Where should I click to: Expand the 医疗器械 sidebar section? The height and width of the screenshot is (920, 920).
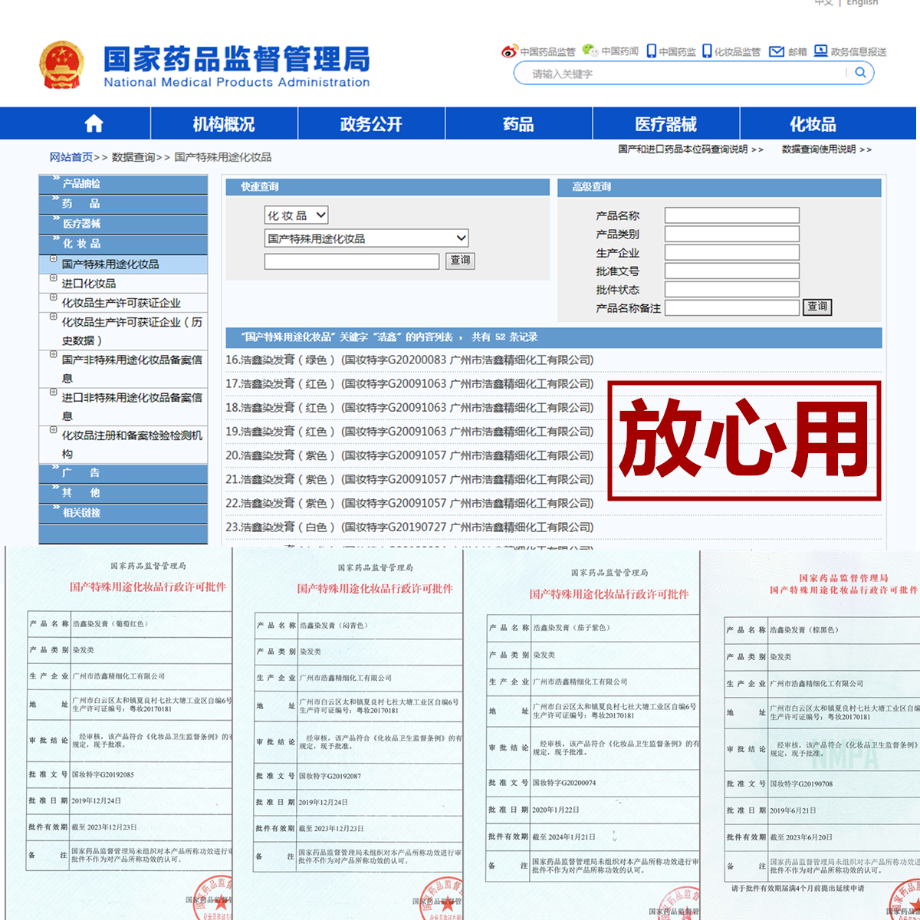(x=123, y=224)
